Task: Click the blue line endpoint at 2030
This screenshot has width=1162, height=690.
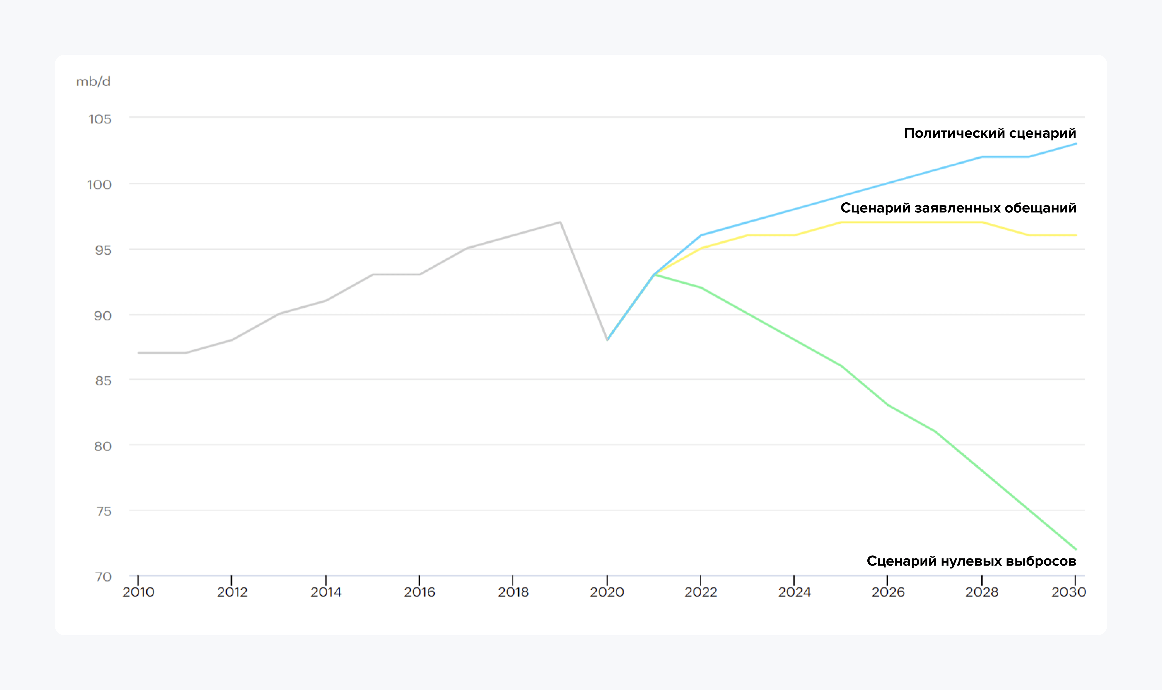Action: (x=1075, y=144)
